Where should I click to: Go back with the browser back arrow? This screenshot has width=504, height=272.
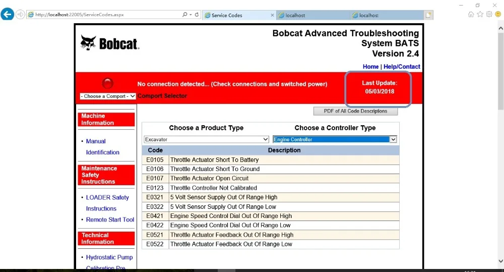click(x=7, y=15)
